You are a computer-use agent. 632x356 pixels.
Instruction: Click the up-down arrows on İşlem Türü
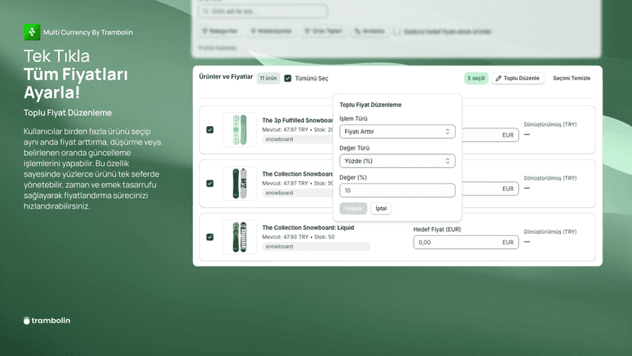click(x=447, y=131)
